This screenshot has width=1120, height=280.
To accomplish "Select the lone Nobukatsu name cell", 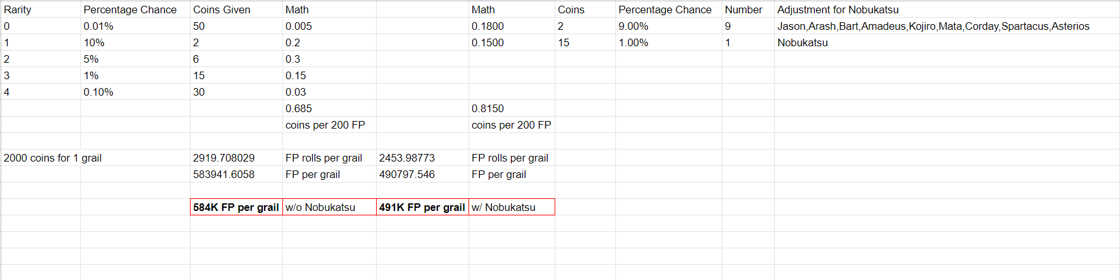I will tap(947, 42).
